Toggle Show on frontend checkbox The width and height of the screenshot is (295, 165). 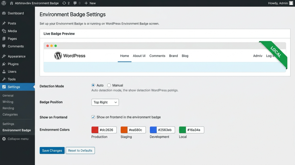(93, 117)
